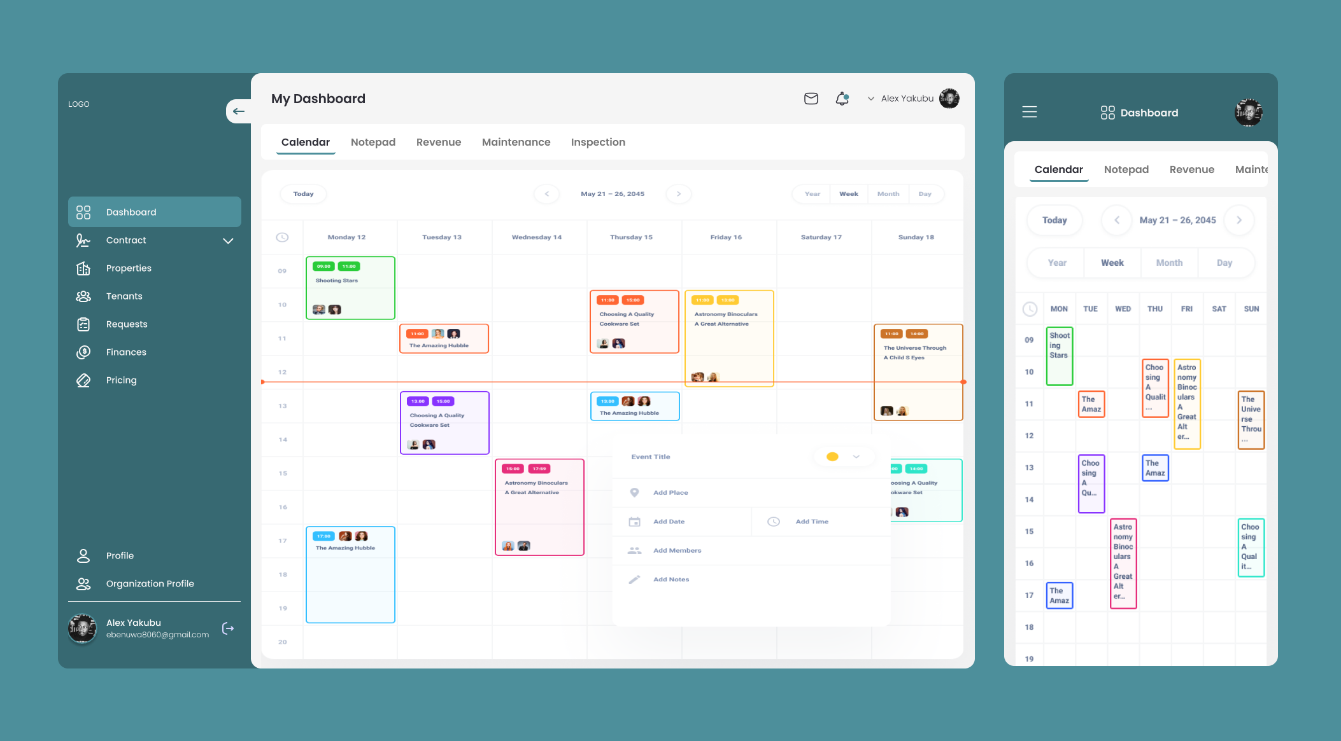Open the Messages mail icon
This screenshot has width=1341, height=741.
tap(811, 99)
